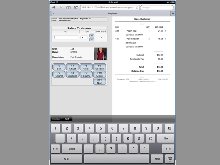Tap the F6 Coupon button
This screenshot has width=220, height=165.
click(x=99, y=67)
